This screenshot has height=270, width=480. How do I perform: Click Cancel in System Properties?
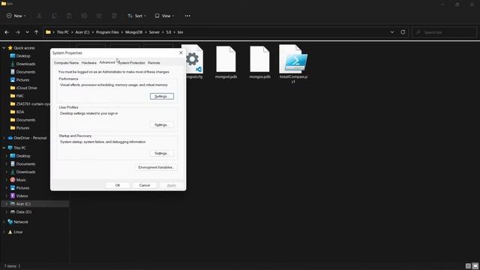(145, 185)
